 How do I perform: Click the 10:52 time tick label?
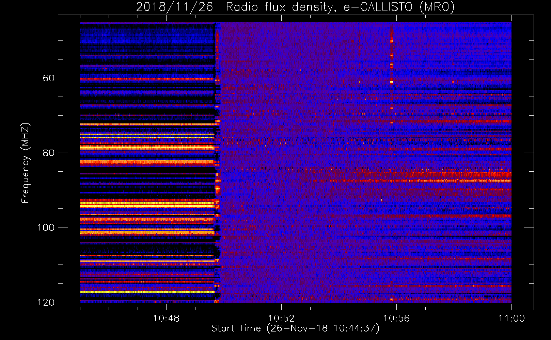point(281,319)
